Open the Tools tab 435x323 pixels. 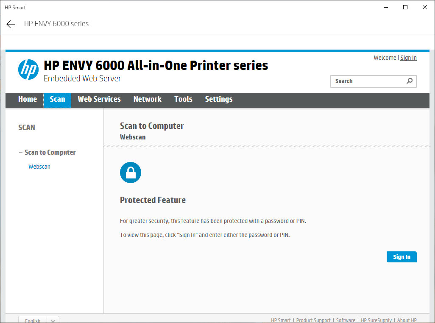coord(183,99)
